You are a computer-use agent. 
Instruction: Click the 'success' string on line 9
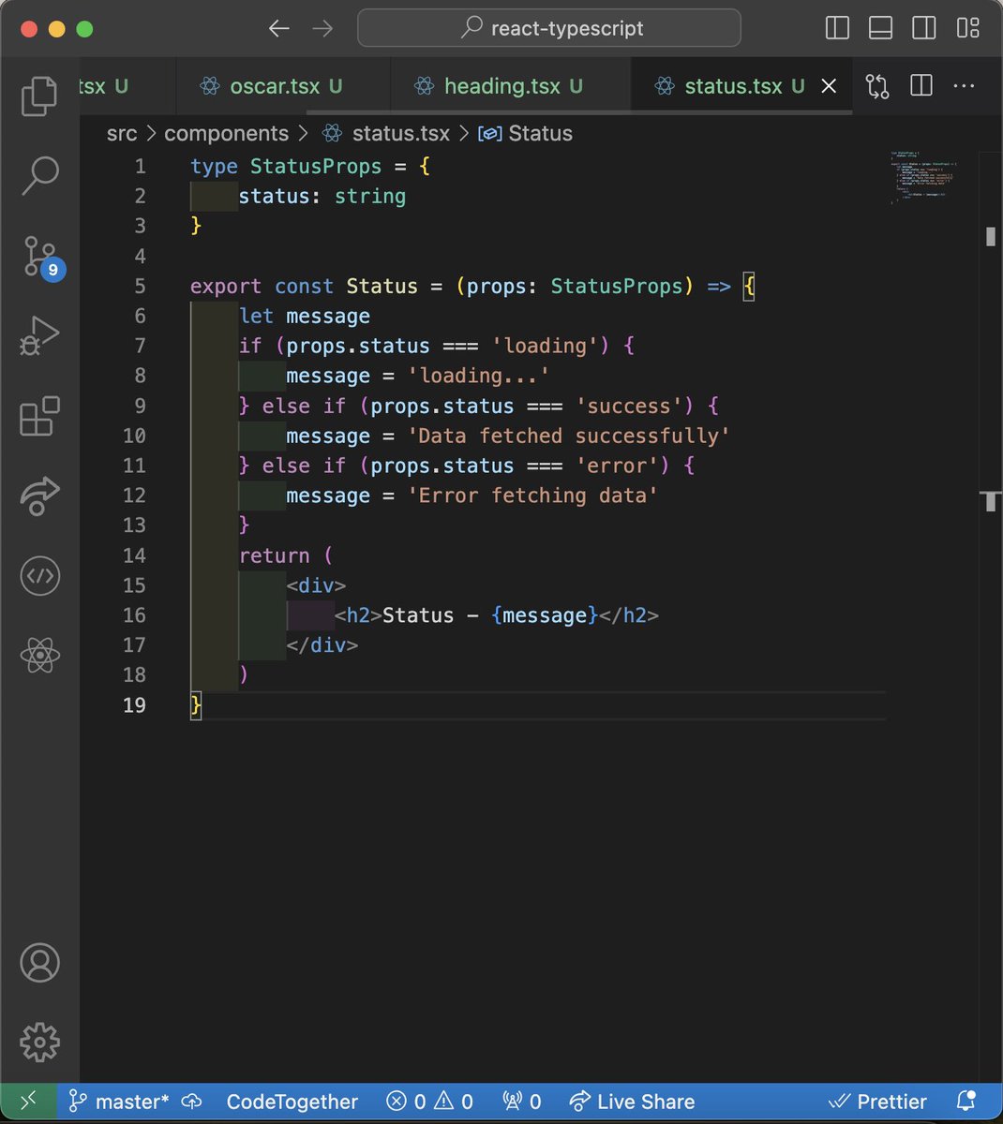(629, 406)
